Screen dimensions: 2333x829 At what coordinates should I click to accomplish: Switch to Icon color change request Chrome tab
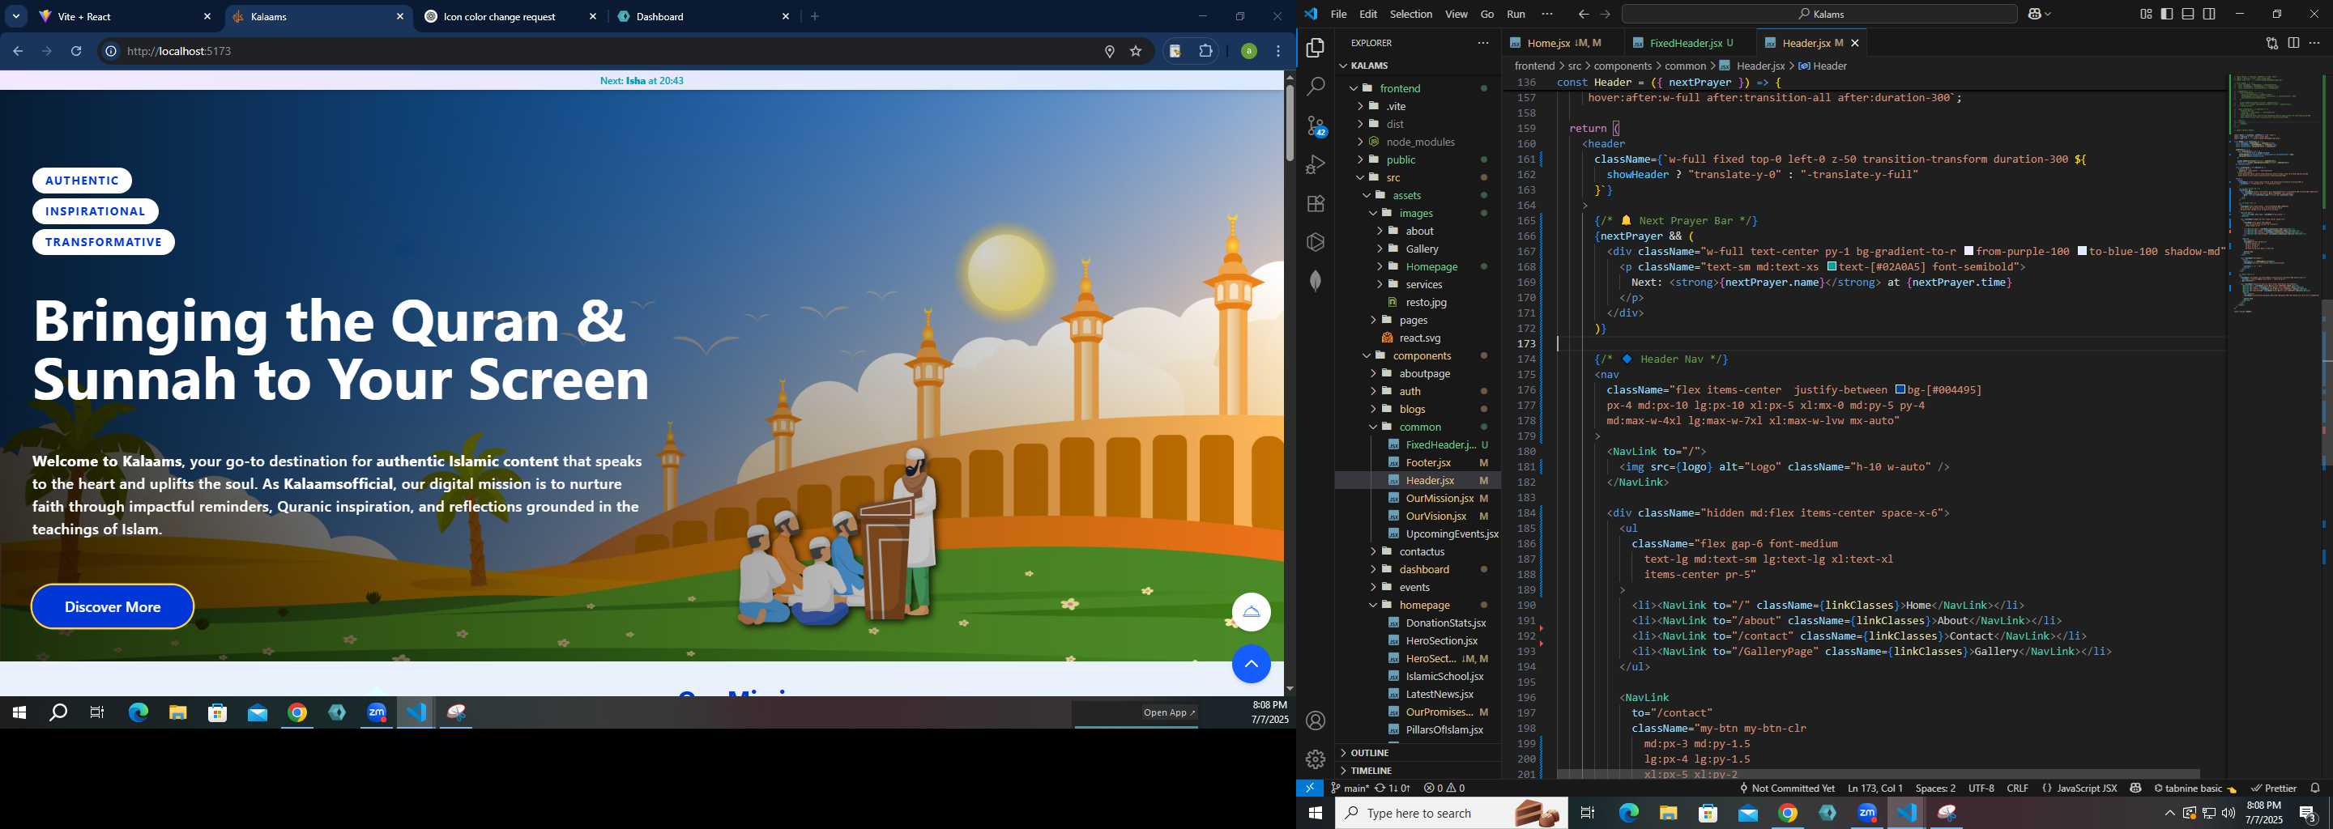point(512,16)
